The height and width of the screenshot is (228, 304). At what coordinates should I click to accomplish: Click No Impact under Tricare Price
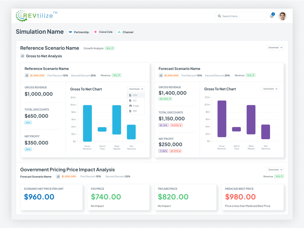[164, 206]
